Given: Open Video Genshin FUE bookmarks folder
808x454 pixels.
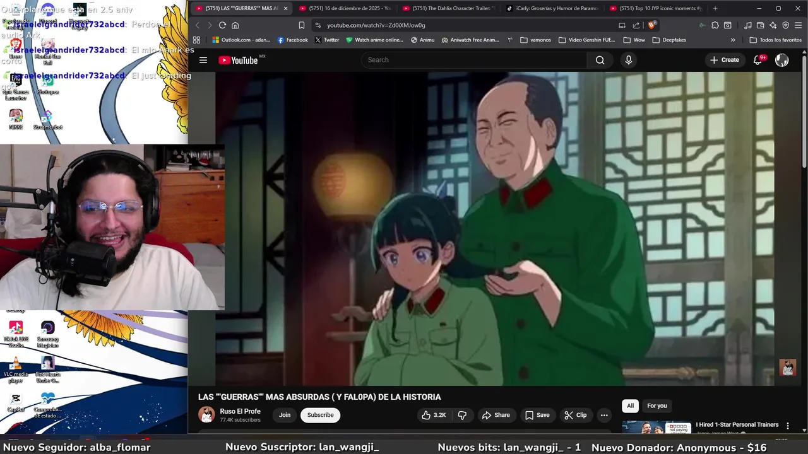Looking at the screenshot, I should pyautogui.click(x=586, y=40).
